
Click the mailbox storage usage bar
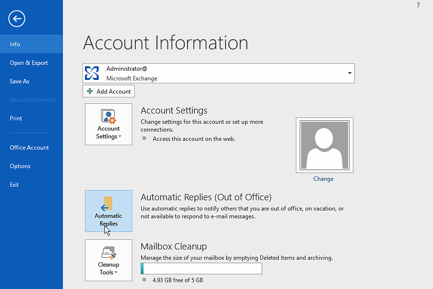tap(201, 269)
